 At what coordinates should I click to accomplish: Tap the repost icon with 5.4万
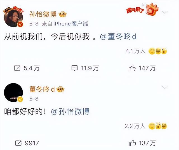coord(17,68)
